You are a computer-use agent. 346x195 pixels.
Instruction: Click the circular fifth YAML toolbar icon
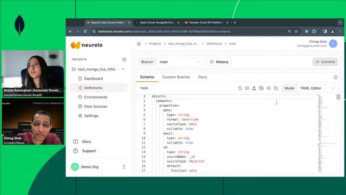(269, 88)
